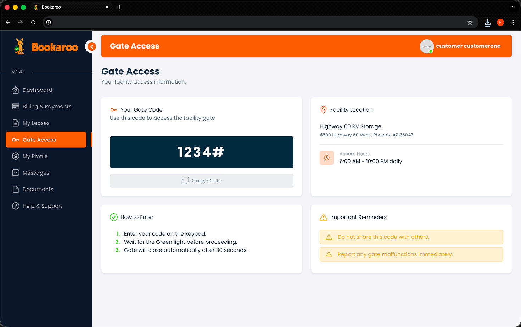The image size is (521, 327).
Task: Open a new browser tab
Action: click(x=120, y=7)
